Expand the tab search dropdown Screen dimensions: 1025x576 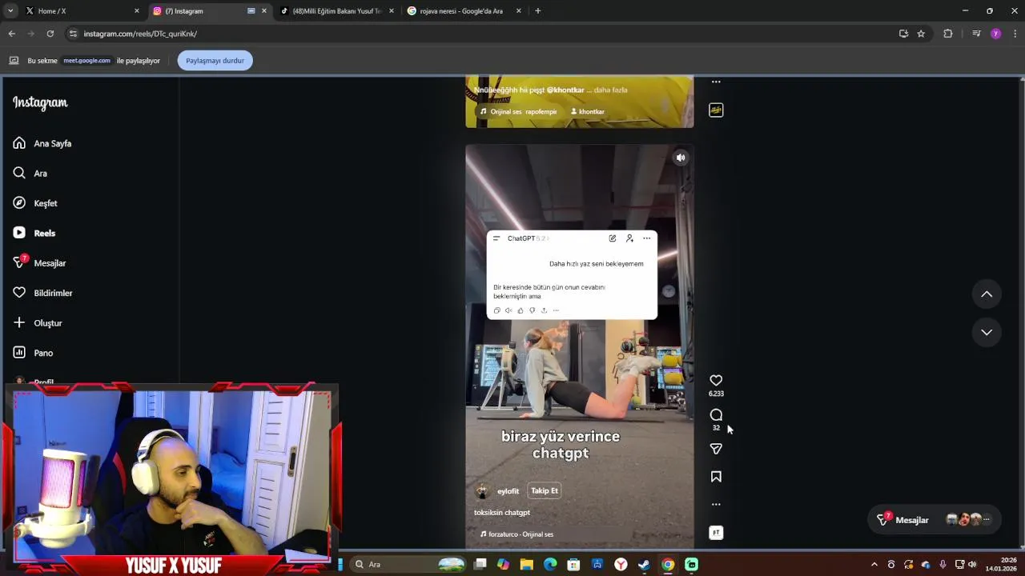click(x=10, y=11)
